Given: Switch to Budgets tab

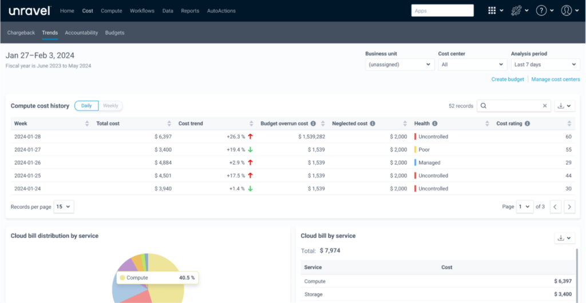Looking at the screenshot, I should point(114,33).
